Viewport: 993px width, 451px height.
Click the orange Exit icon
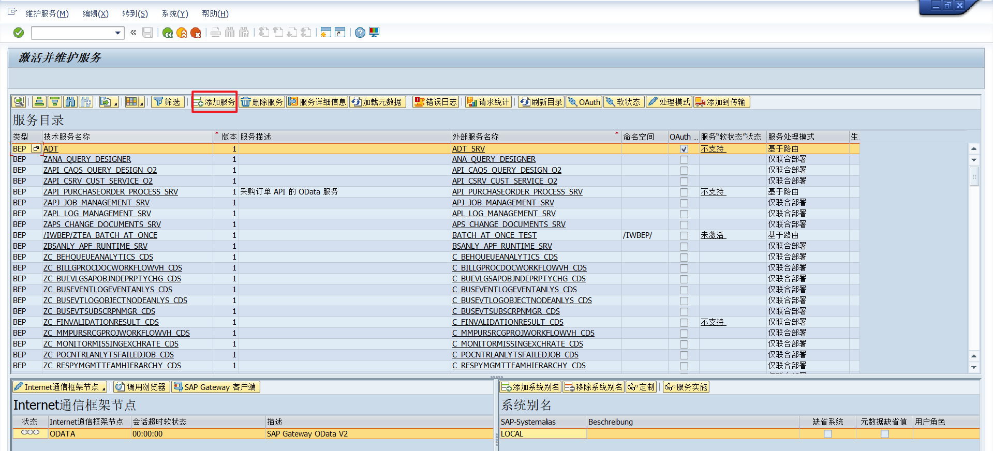(182, 33)
